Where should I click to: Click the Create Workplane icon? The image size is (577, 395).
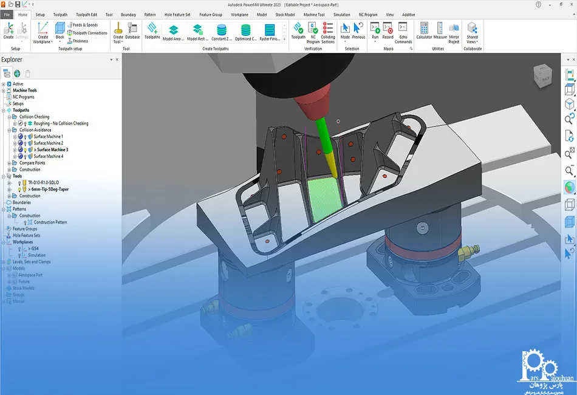click(x=43, y=30)
